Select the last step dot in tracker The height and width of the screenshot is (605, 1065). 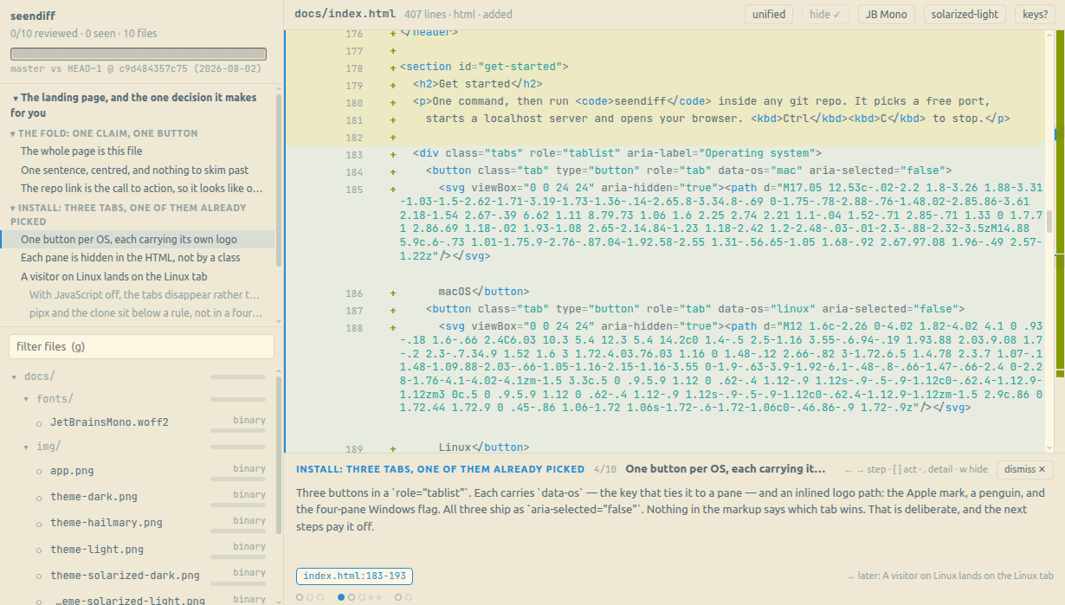(x=409, y=597)
